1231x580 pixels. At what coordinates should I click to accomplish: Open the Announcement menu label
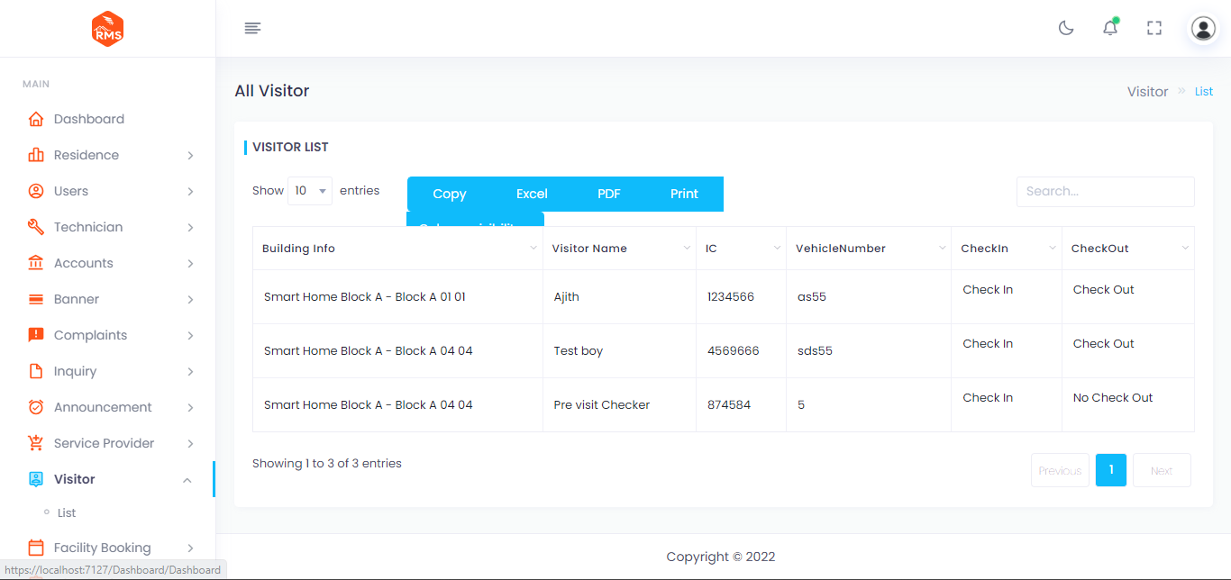(103, 407)
